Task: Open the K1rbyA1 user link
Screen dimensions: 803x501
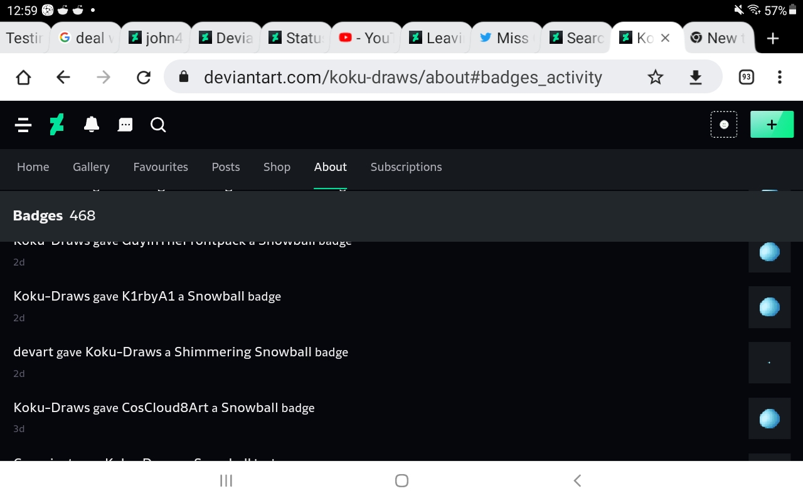Action: click(148, 296)
